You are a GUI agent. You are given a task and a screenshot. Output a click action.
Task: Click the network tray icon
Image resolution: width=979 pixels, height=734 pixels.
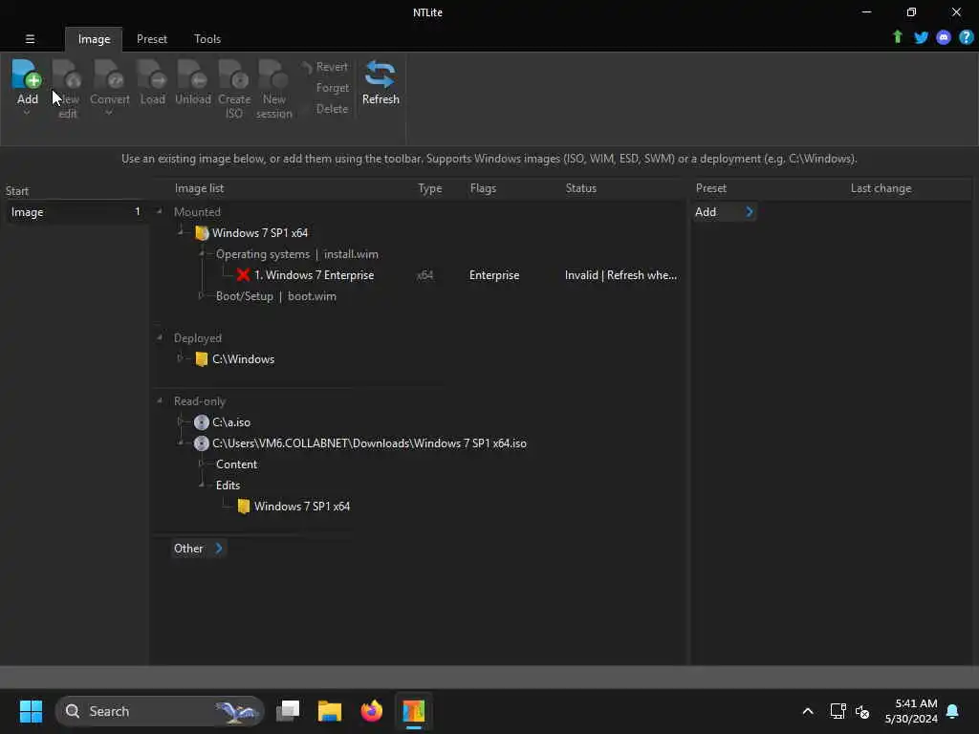(838, 711)
